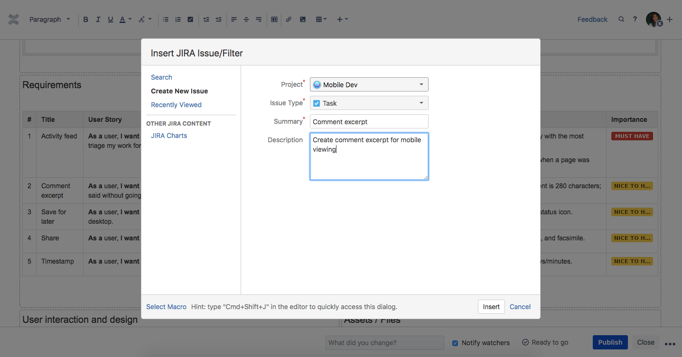682x357 pixels.
Task: Select Recently Viewed in the dialog sidebar
Action: (176, 105)
